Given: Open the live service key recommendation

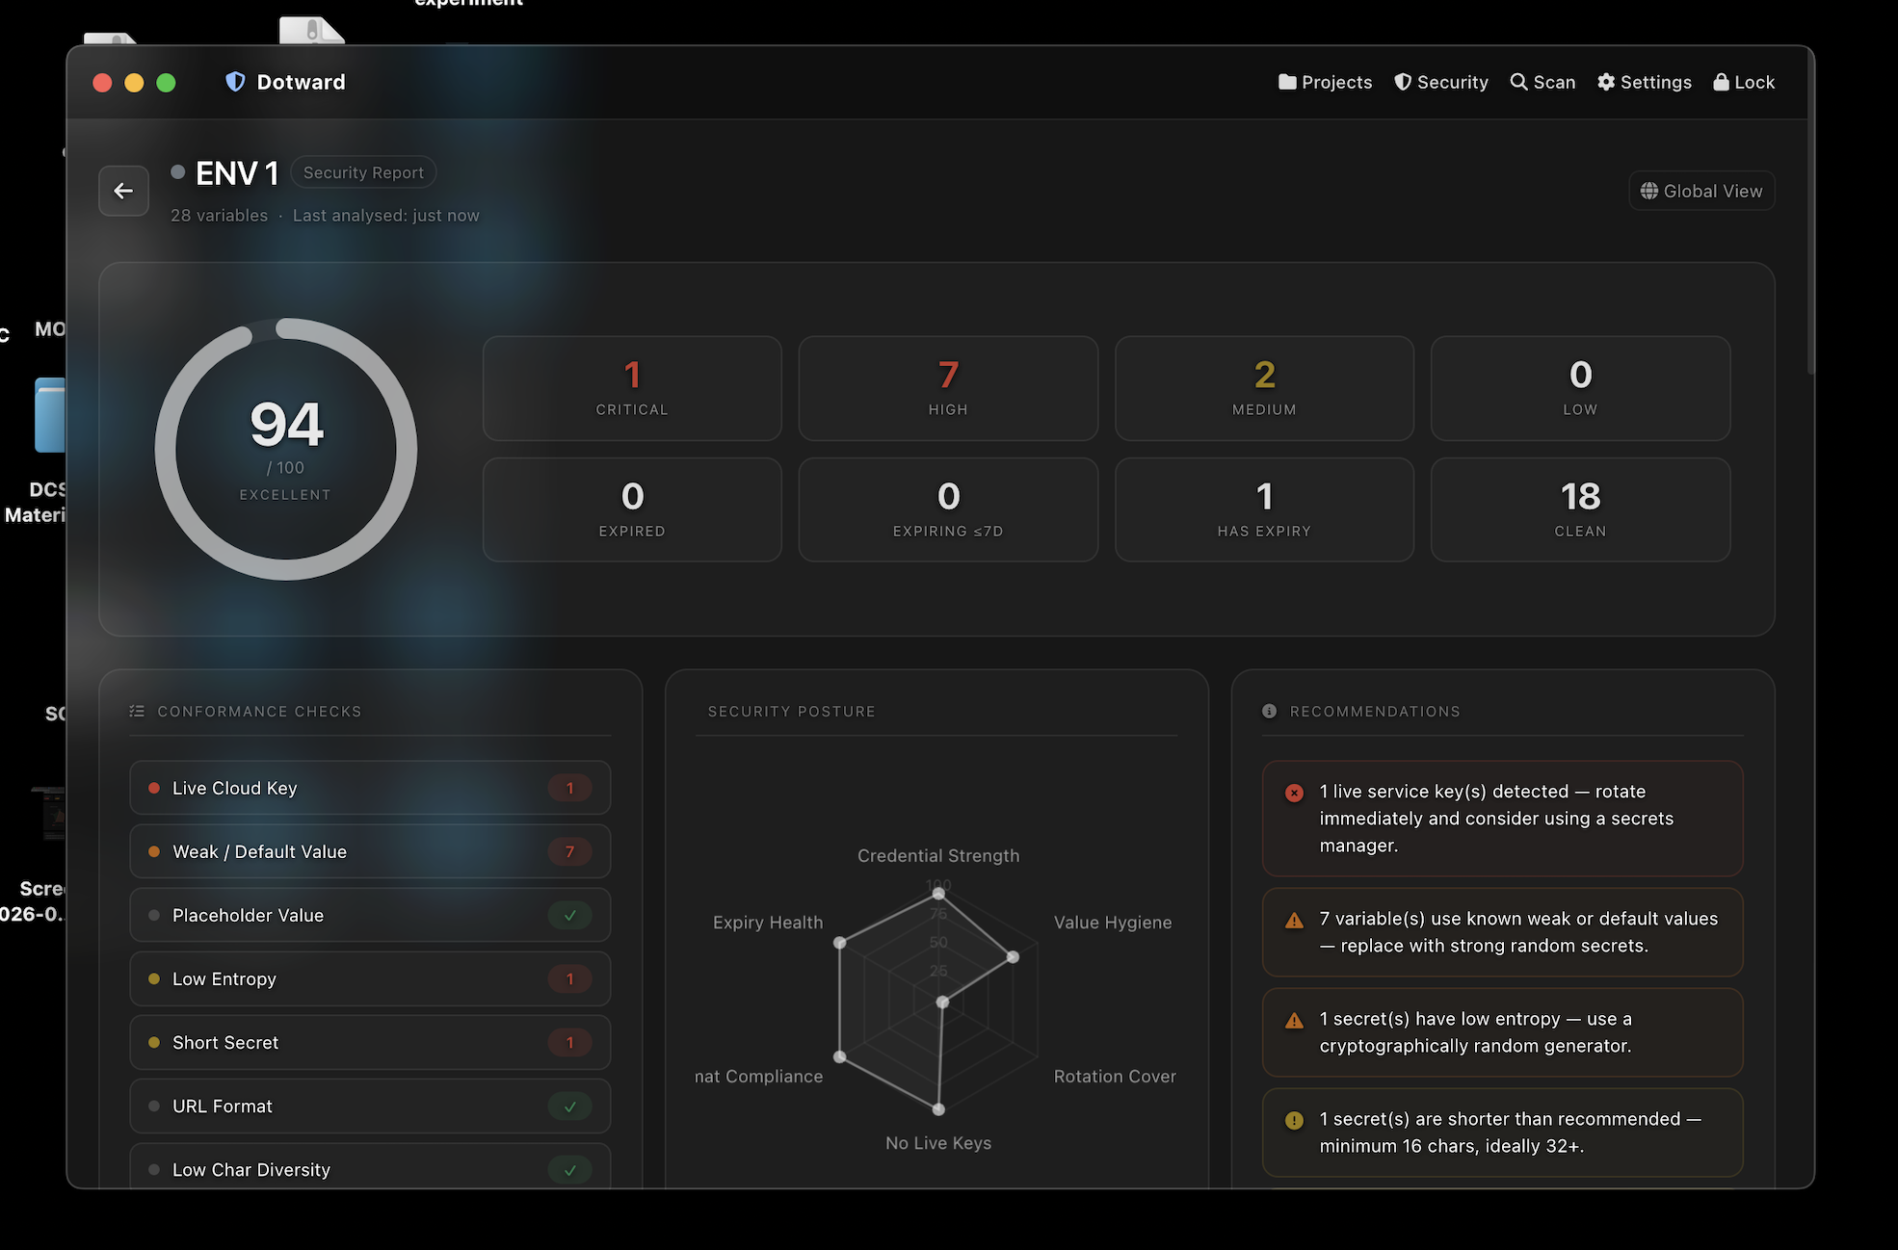Looking at the screenshot, I should pyautogui.click(x=1502, y=818).
